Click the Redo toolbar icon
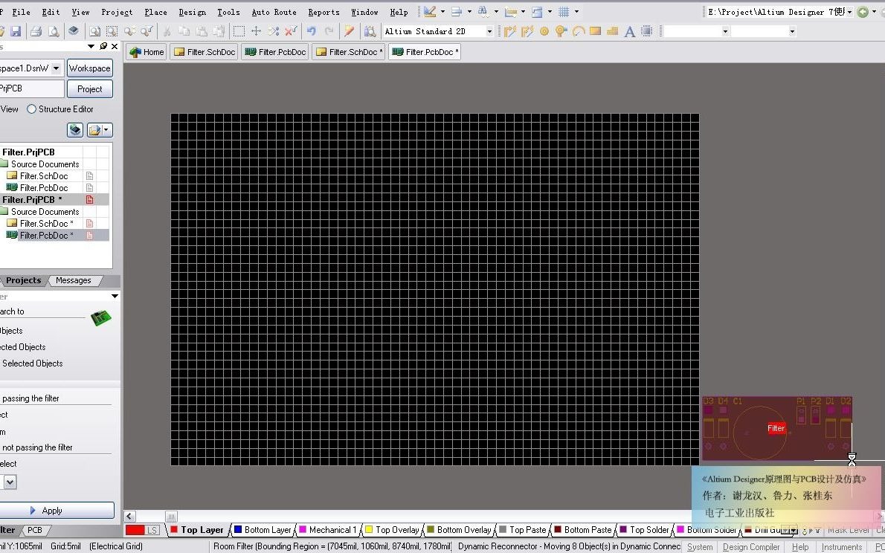 point(330,30)
